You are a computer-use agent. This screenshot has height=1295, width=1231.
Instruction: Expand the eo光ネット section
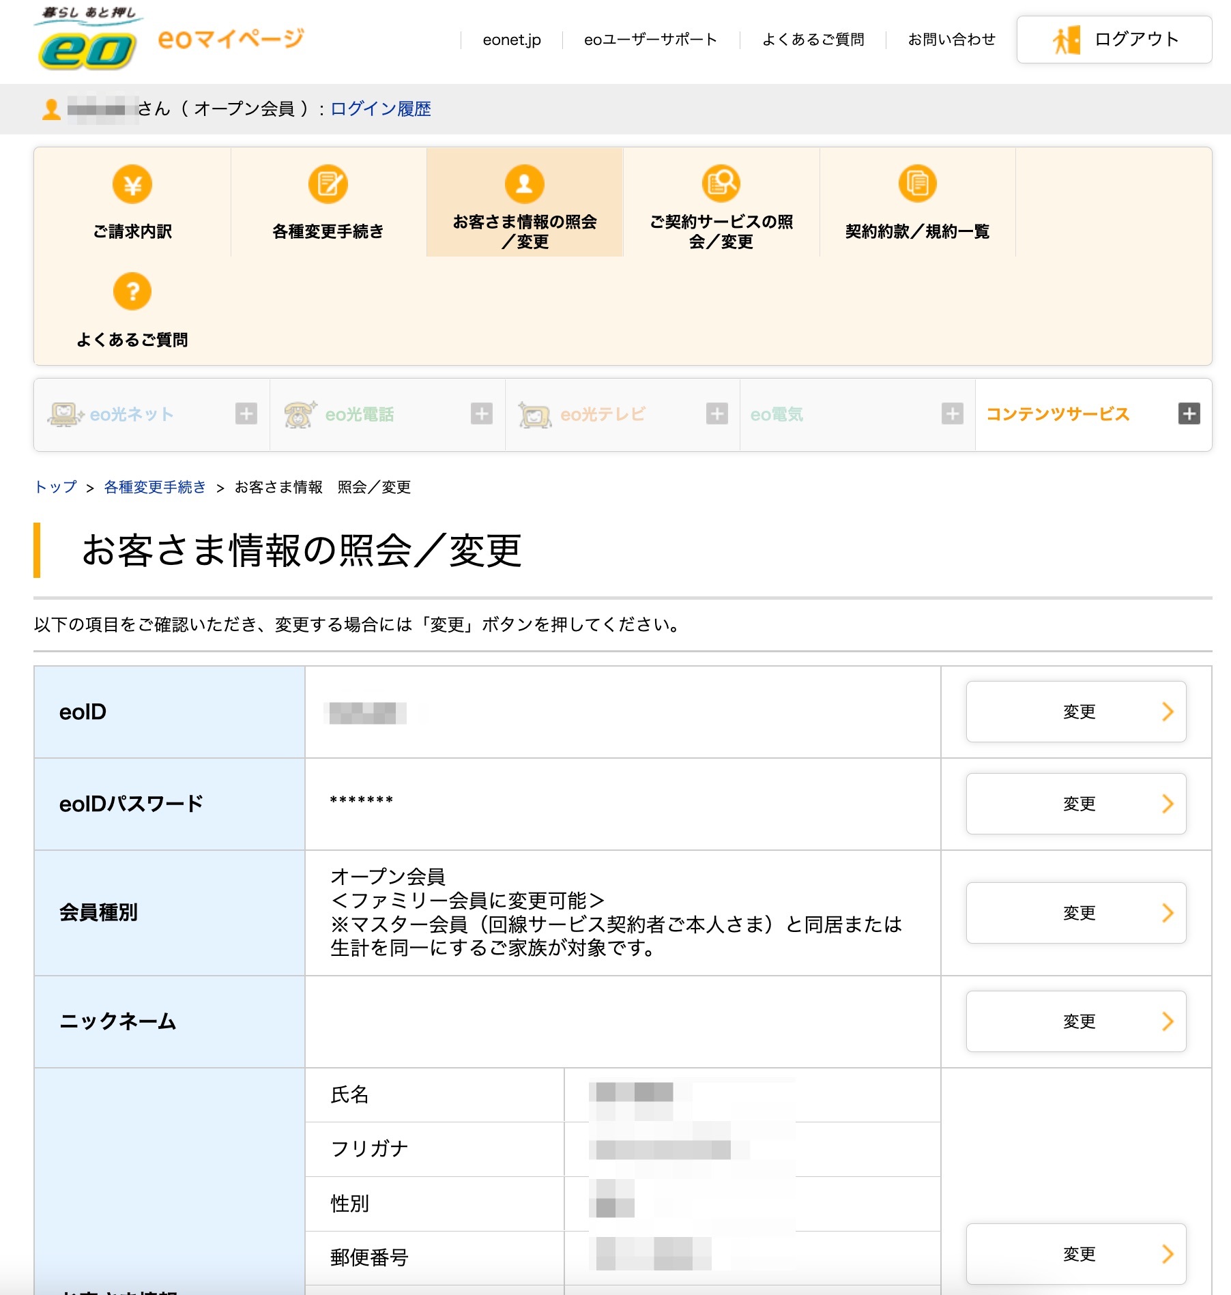246,413
